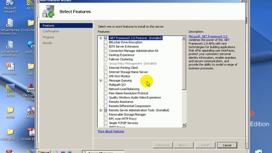The height and width of the screenshot is (153, 272).
Task: Click the Next button
Action: pos(183,145)
